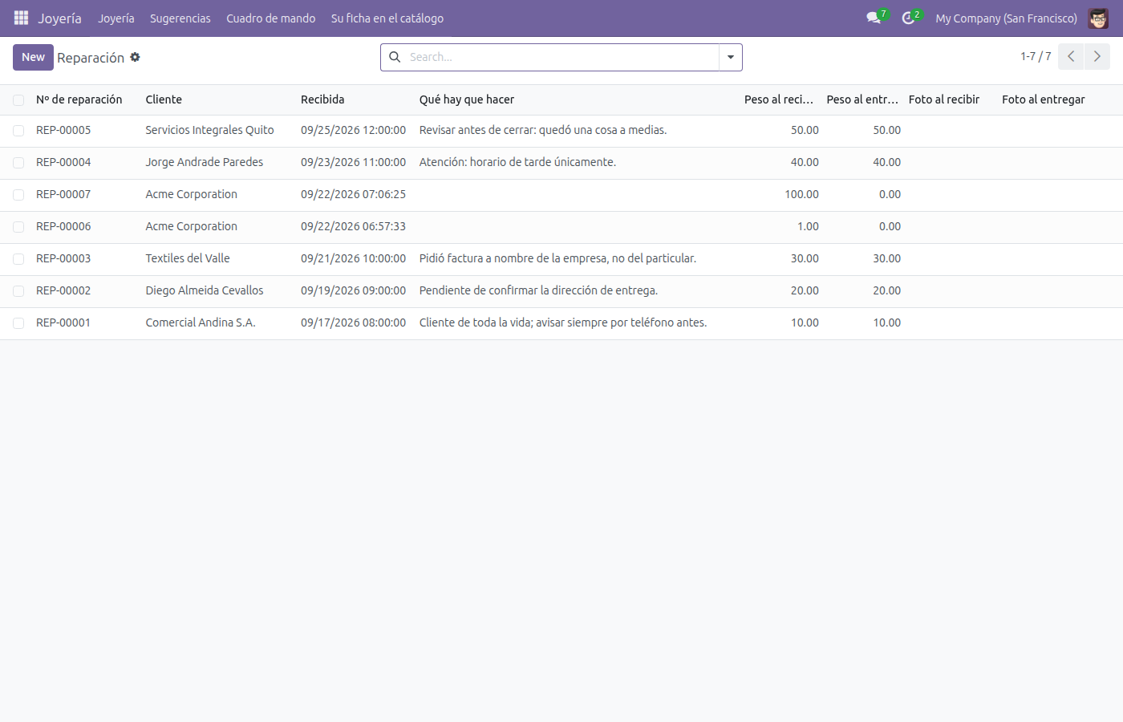This screenshot has width=1123, height=722.
Task: Check the box for REP-00005
Action: point(18,131)
